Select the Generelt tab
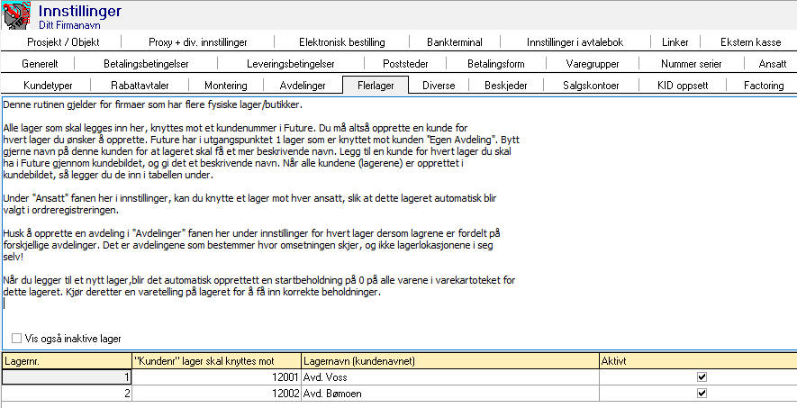This screenshot has width=797, height=408. [40, 64]
